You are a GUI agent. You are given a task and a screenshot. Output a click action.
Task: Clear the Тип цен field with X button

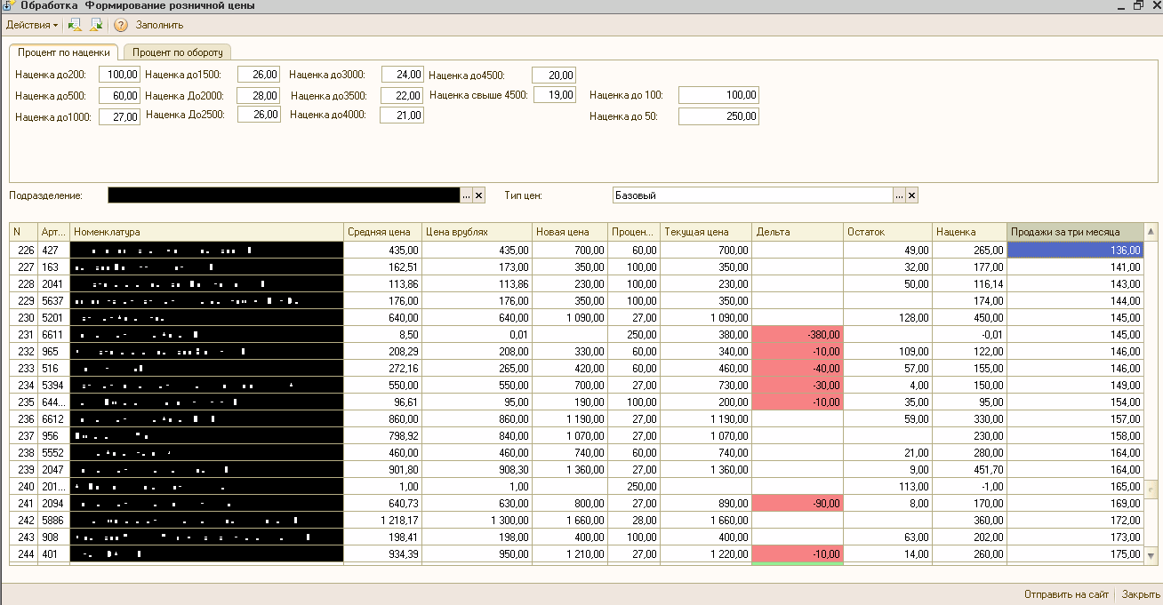911,195
